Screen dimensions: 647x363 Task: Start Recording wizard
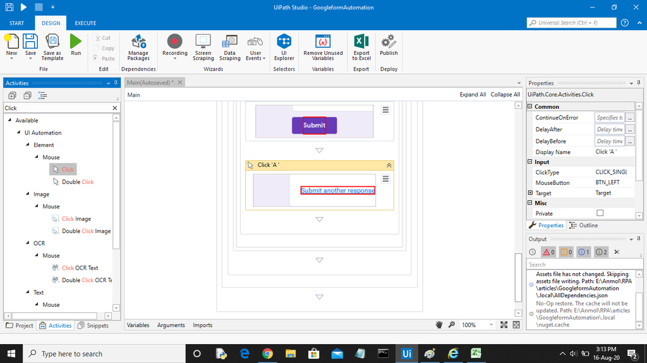174,47
